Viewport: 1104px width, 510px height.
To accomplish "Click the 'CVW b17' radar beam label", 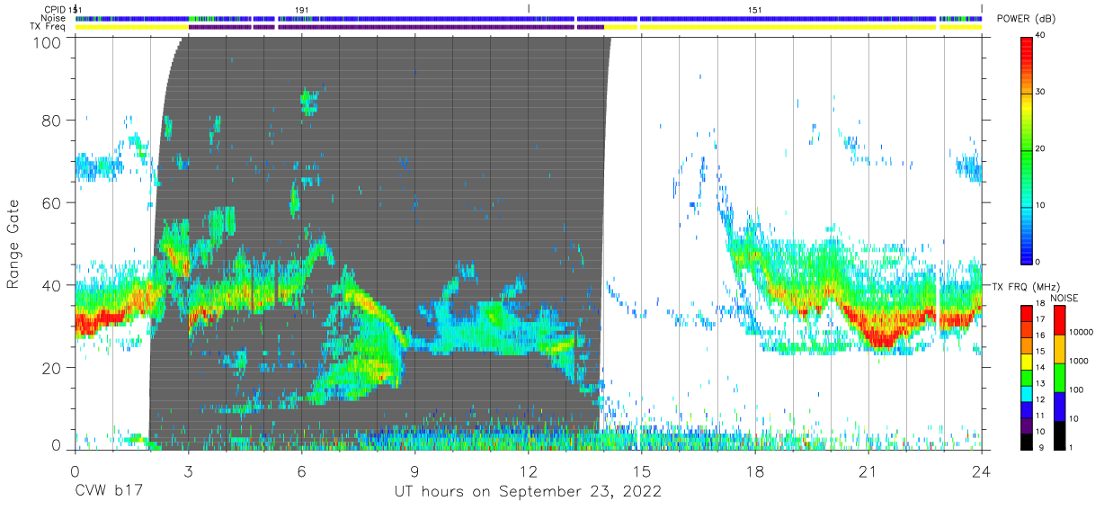I will (109, 491).
